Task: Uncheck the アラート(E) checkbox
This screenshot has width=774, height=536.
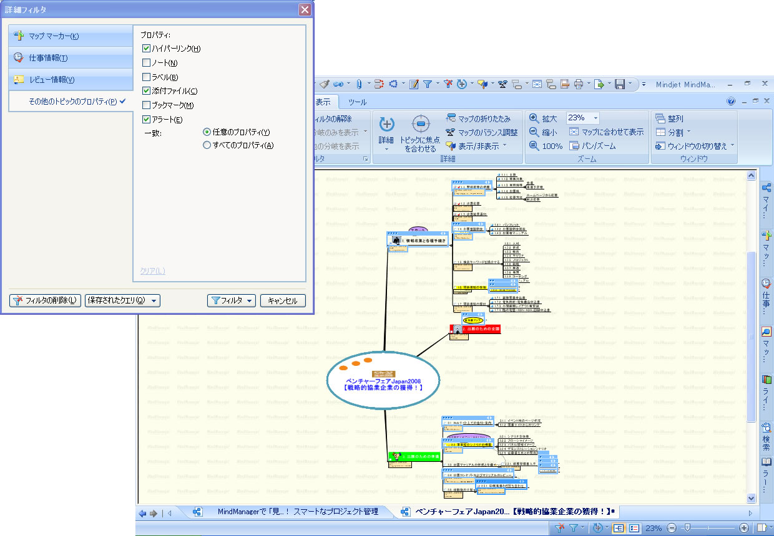Action: (146, 120)
